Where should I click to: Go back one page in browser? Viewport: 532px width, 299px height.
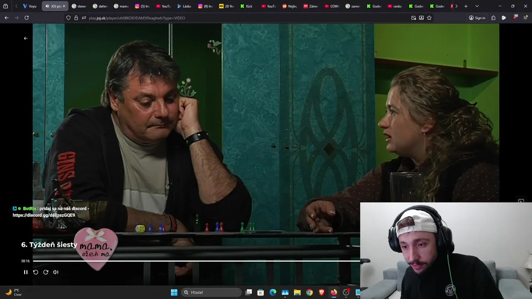click(x=6, y=18)
